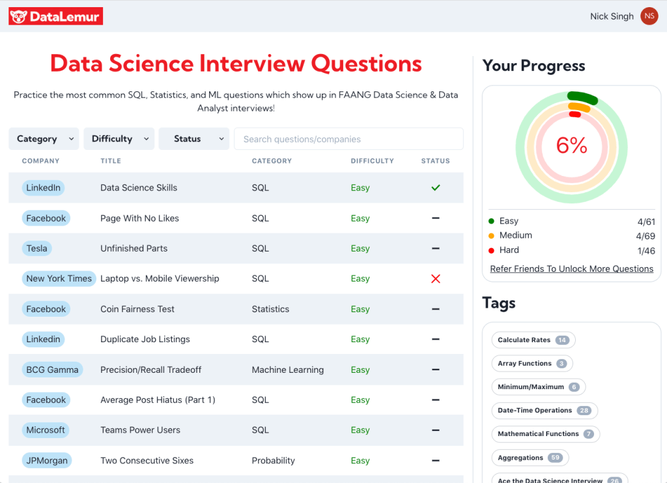Click the TITLE column header
667x483 pixels.
tap(111, 161)
